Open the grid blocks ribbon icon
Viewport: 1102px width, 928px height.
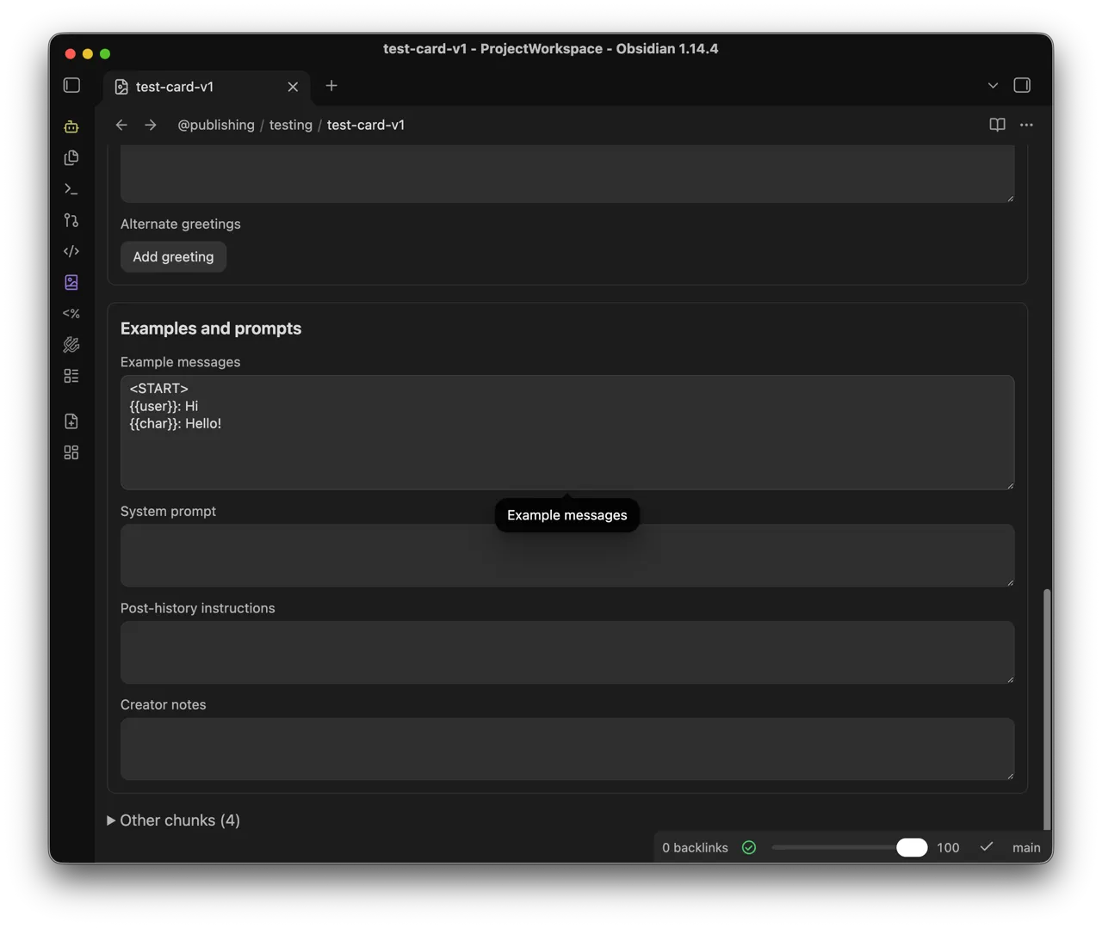point(71,452)
